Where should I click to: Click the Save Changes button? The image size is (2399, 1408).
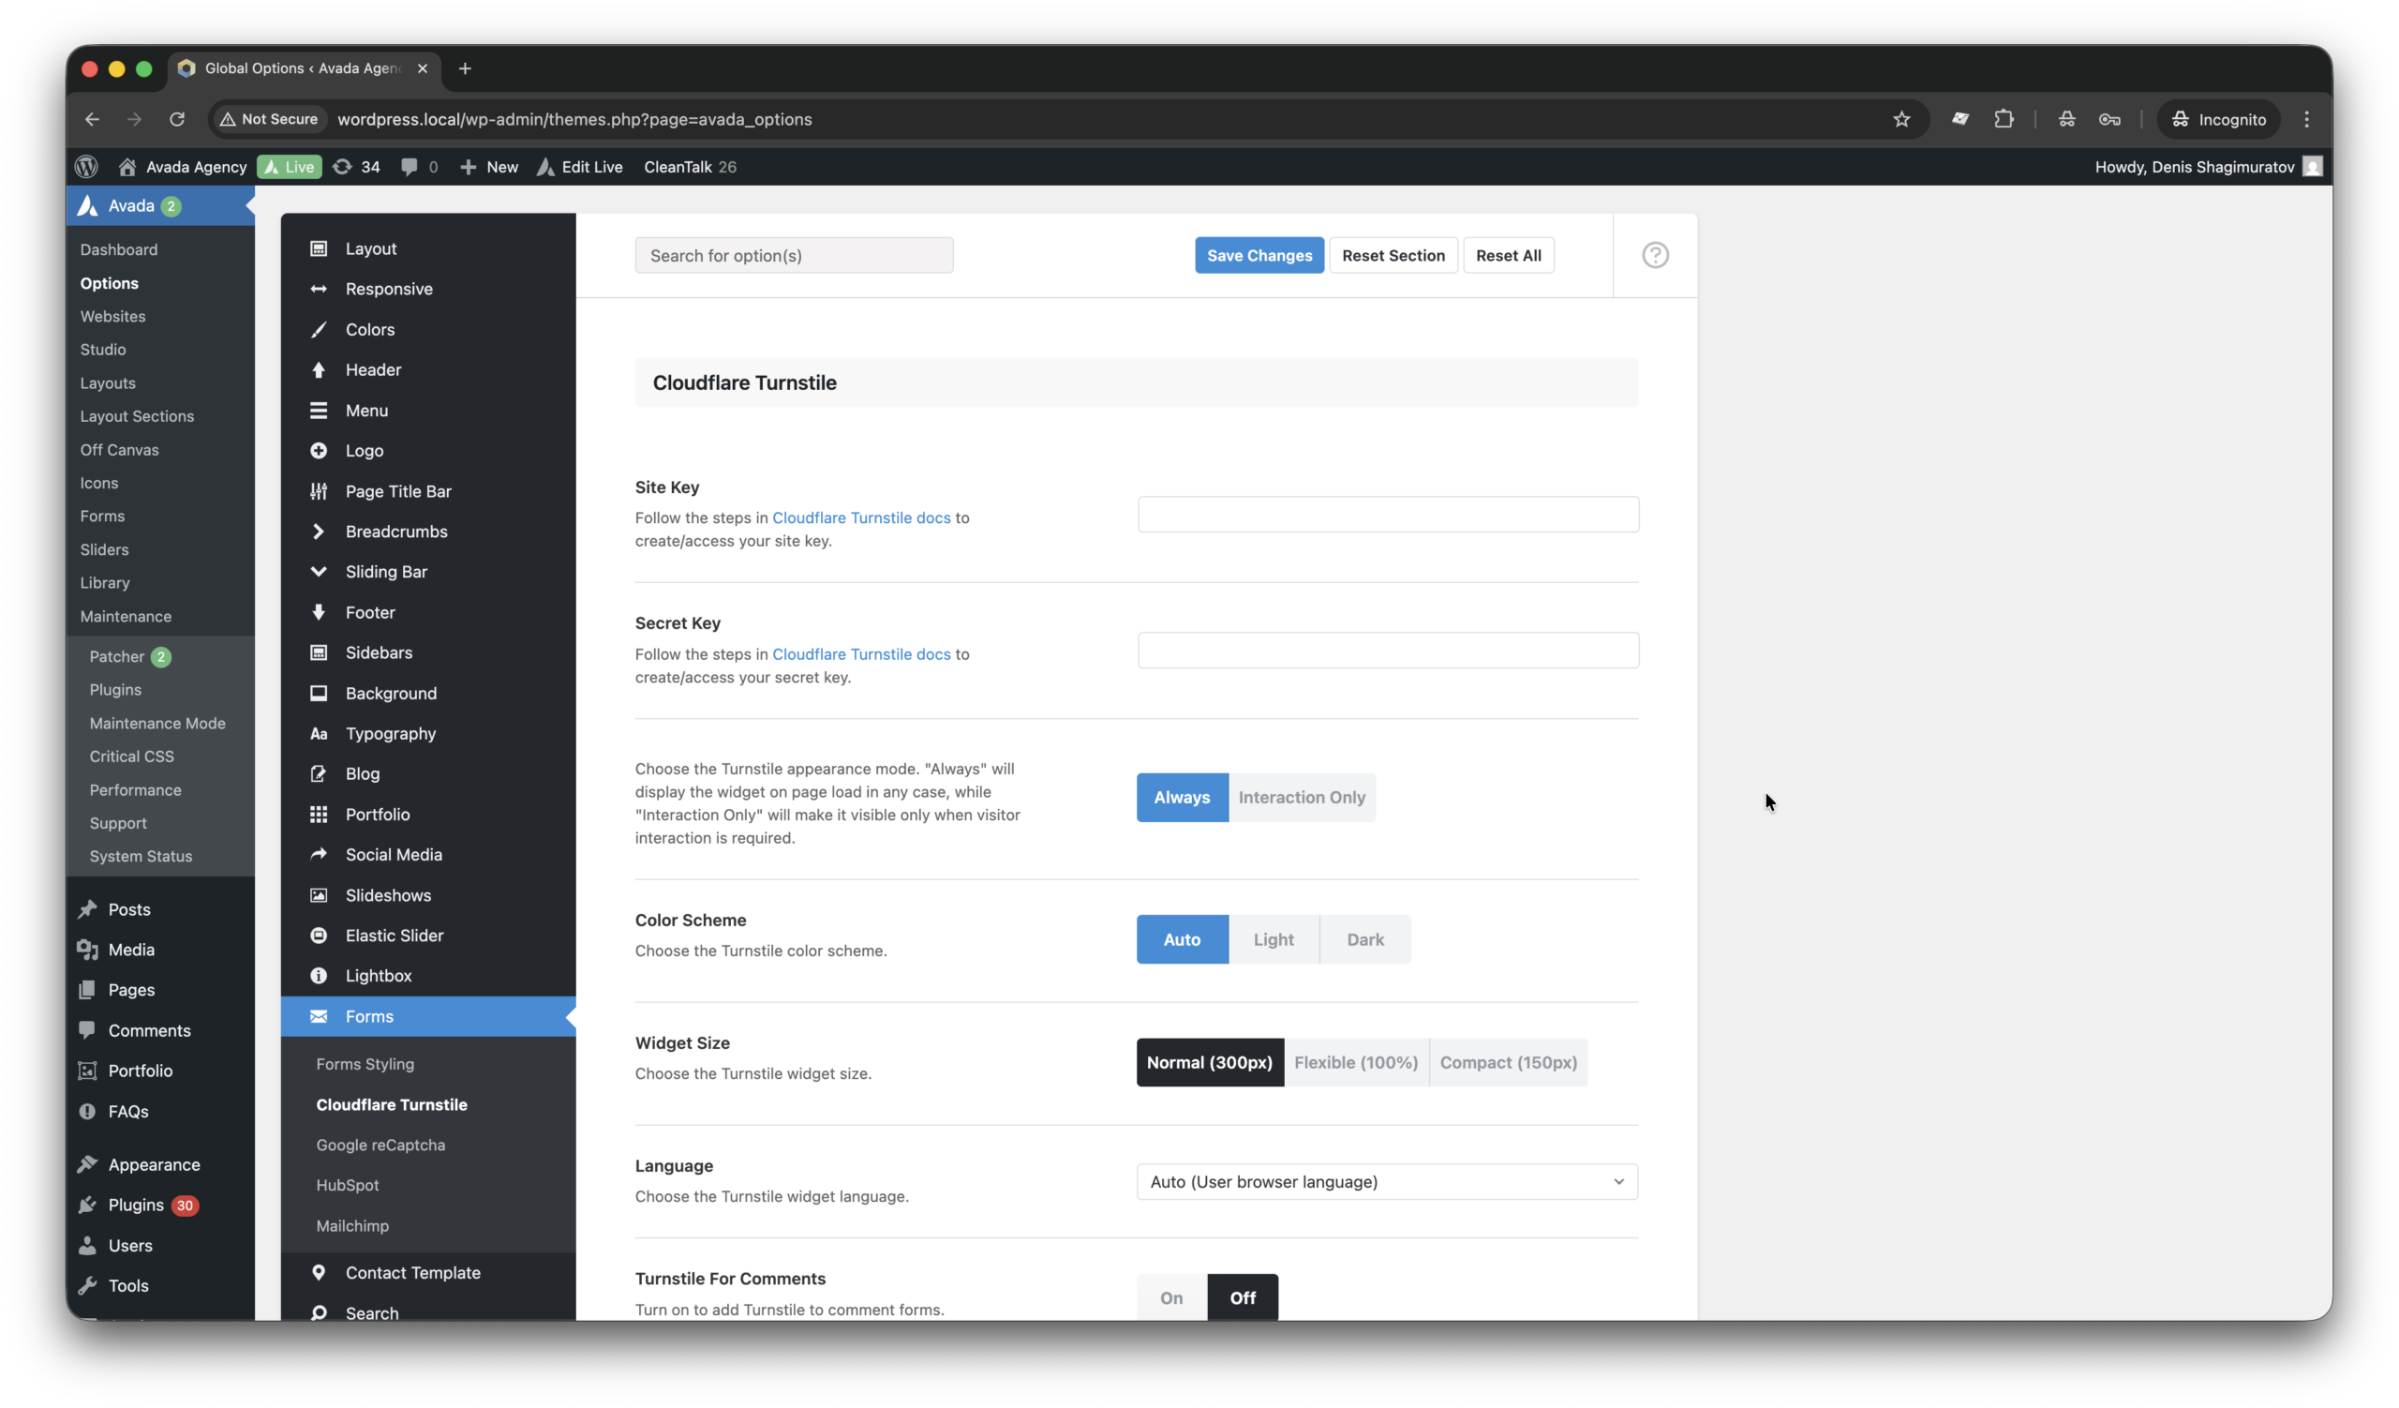pos(1259,255)
